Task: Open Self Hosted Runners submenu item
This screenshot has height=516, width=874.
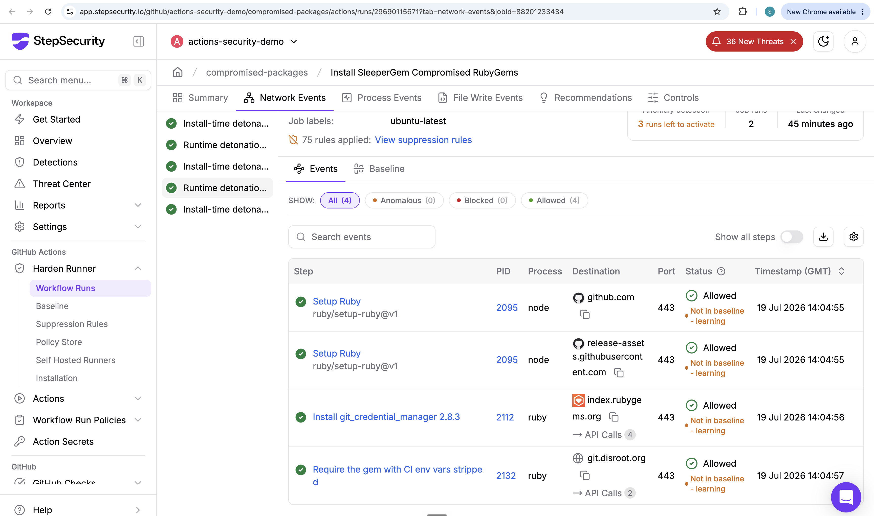Action: 76,360
